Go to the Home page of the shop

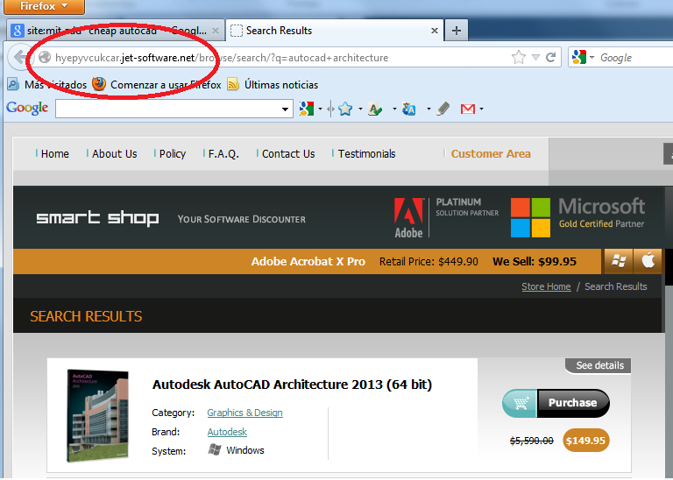point(55,153)
